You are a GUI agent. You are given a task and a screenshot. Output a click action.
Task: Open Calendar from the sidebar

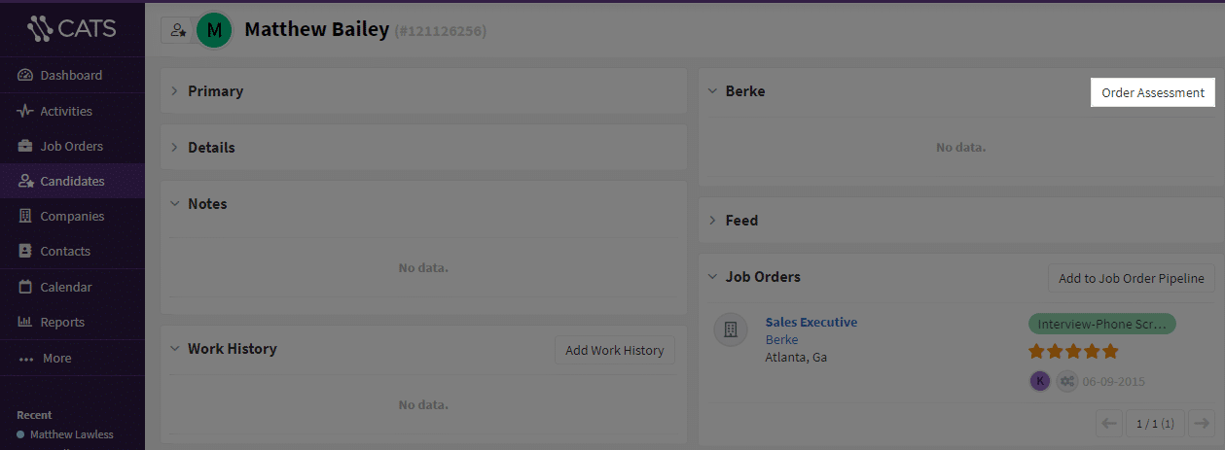72,287
